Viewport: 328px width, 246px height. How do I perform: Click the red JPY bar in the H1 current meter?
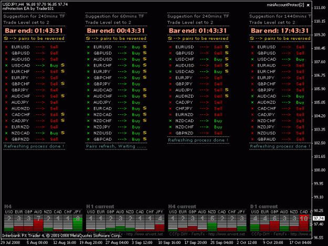point(160,228)
